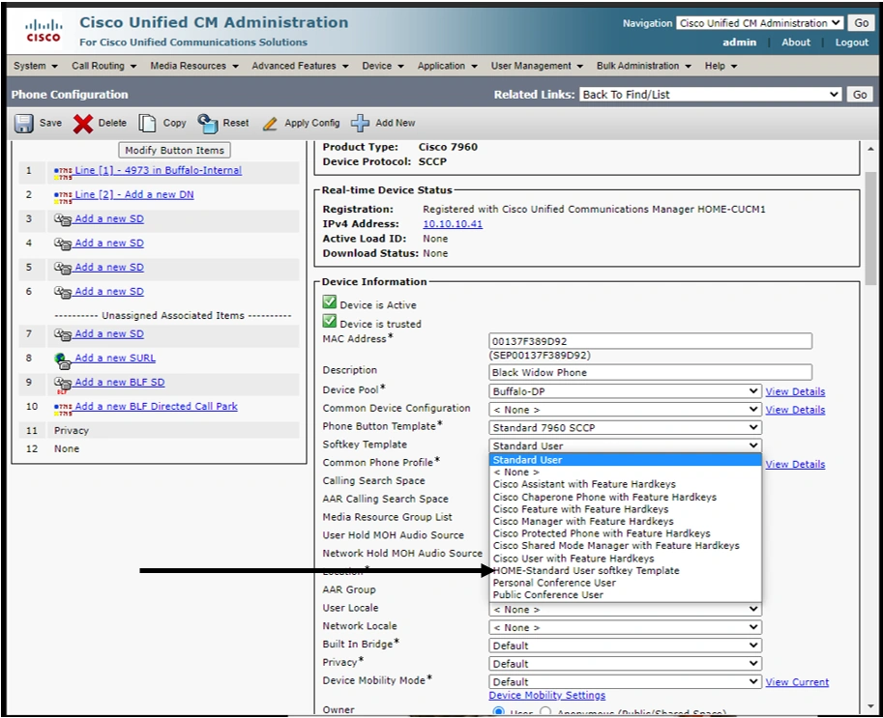Choose Cisco Manager with Feature Hardkeys option

pyautogui.click(x=625, y=521)
